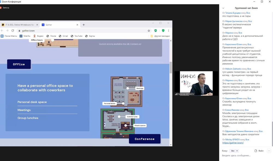
Task: Click the Запись recording indicator
Action: point(5,8)
